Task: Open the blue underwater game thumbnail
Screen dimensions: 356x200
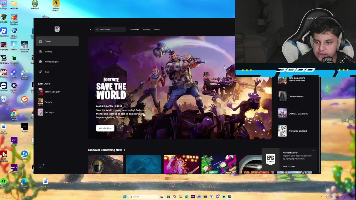Action: [x=144, y=164]
